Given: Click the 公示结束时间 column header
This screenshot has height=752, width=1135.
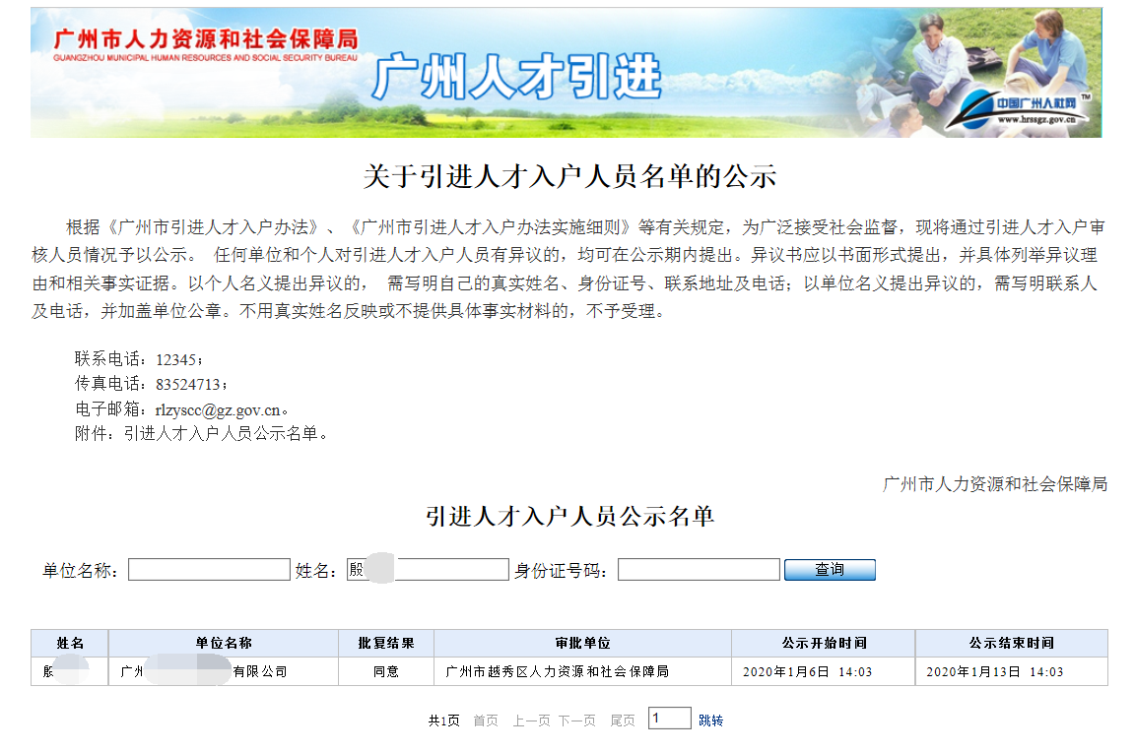Looking at the screenshot, I should [1012, 643].
